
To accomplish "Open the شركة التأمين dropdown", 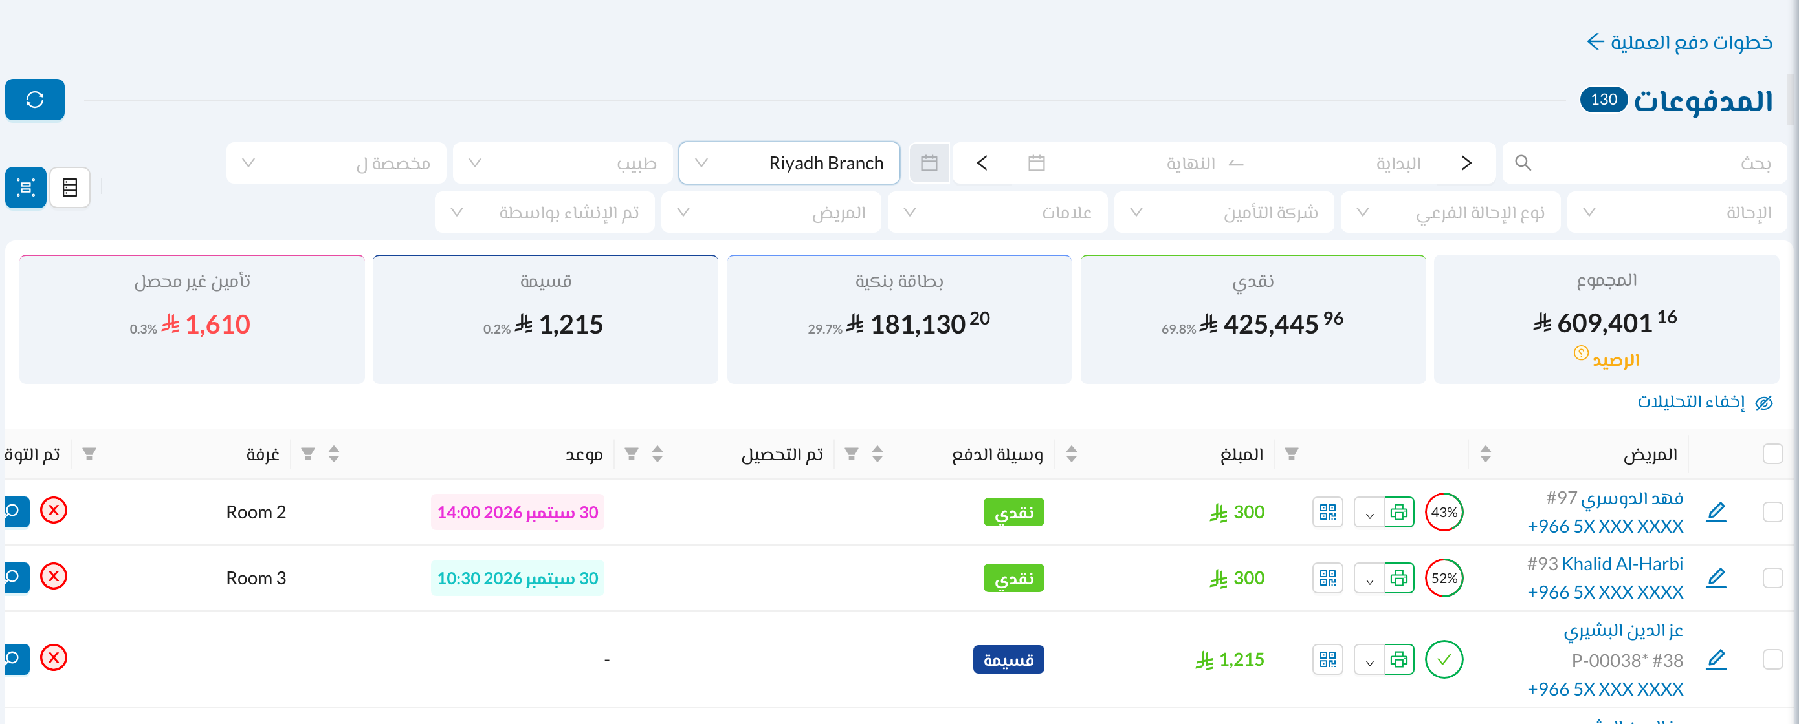I will (1224, 212).
